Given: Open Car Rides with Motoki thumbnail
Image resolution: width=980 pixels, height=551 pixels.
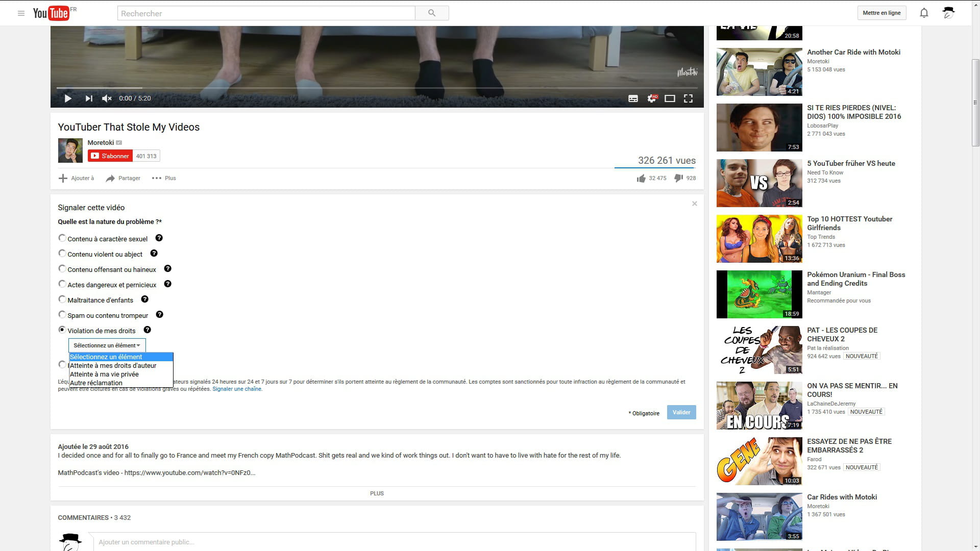Looking at the screenshot, I should [759, 517].
